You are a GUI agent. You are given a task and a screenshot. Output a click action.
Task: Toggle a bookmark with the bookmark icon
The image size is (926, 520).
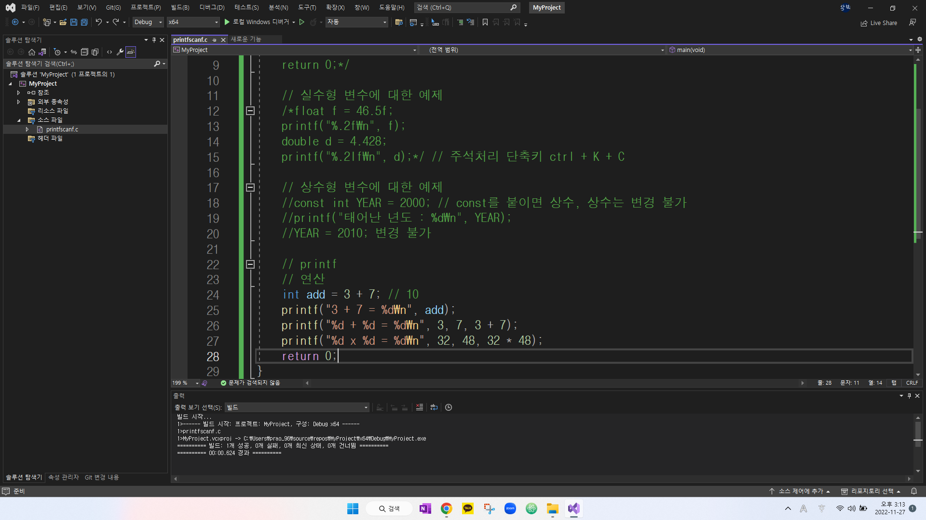click(x=485, y=22)
